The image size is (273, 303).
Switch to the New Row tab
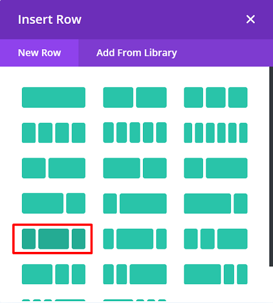40,53
